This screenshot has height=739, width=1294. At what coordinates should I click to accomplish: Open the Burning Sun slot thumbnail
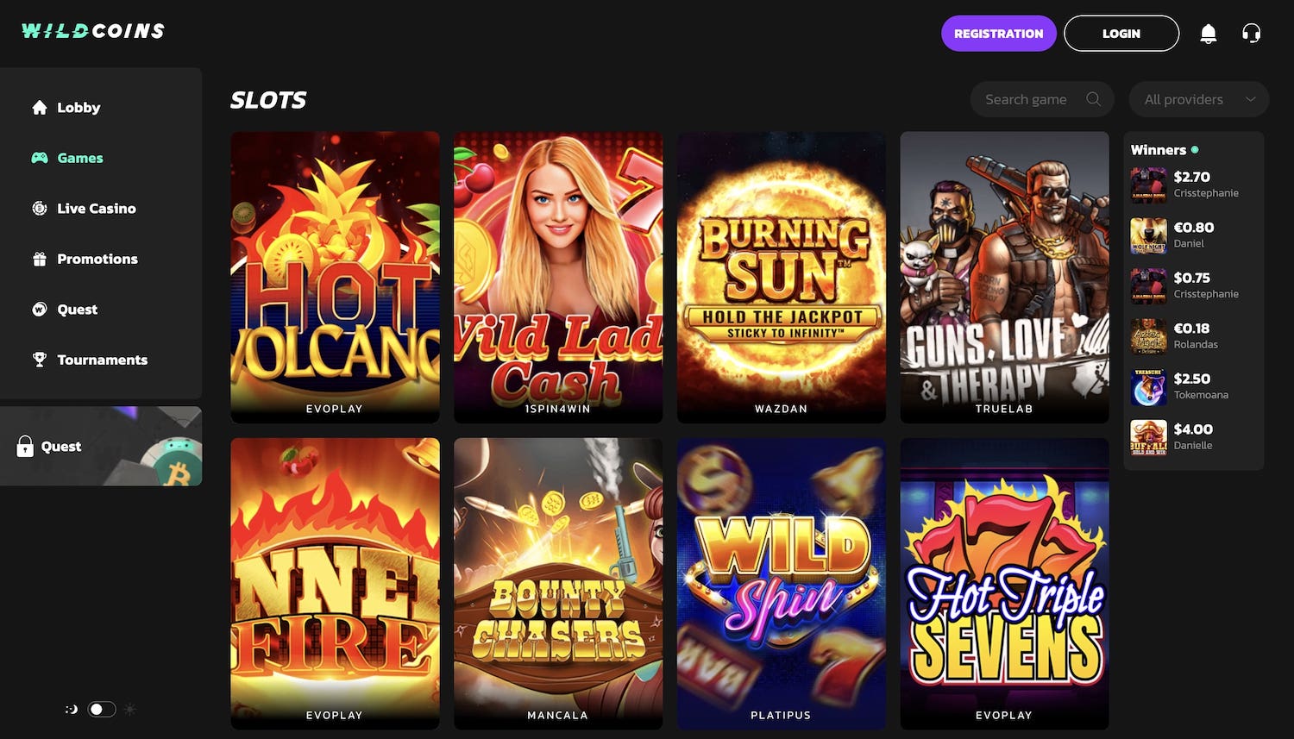781,277
